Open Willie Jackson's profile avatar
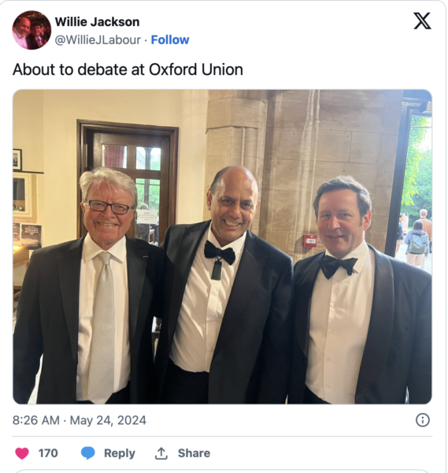 point(31,30)
